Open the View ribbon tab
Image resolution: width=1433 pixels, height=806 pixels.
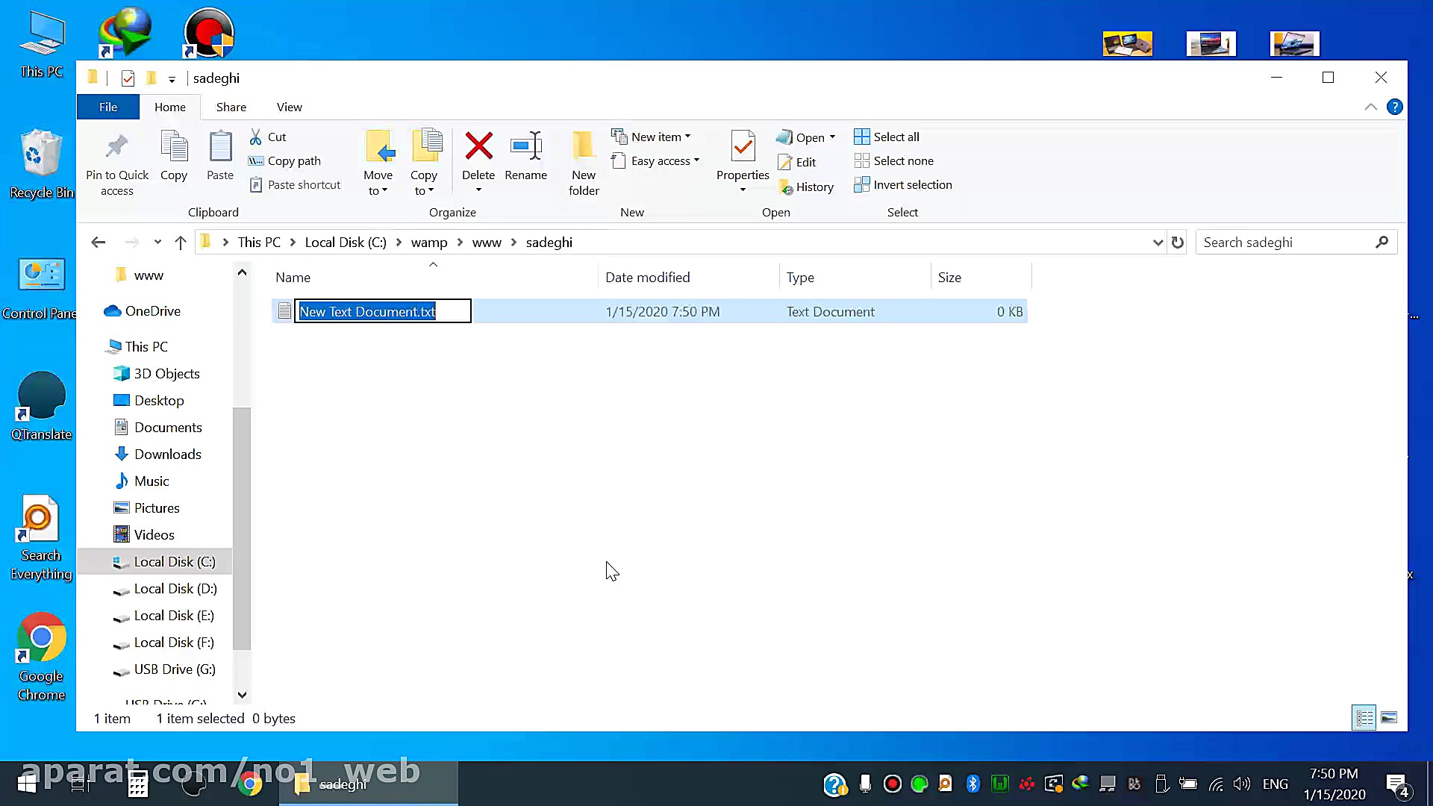289,107
